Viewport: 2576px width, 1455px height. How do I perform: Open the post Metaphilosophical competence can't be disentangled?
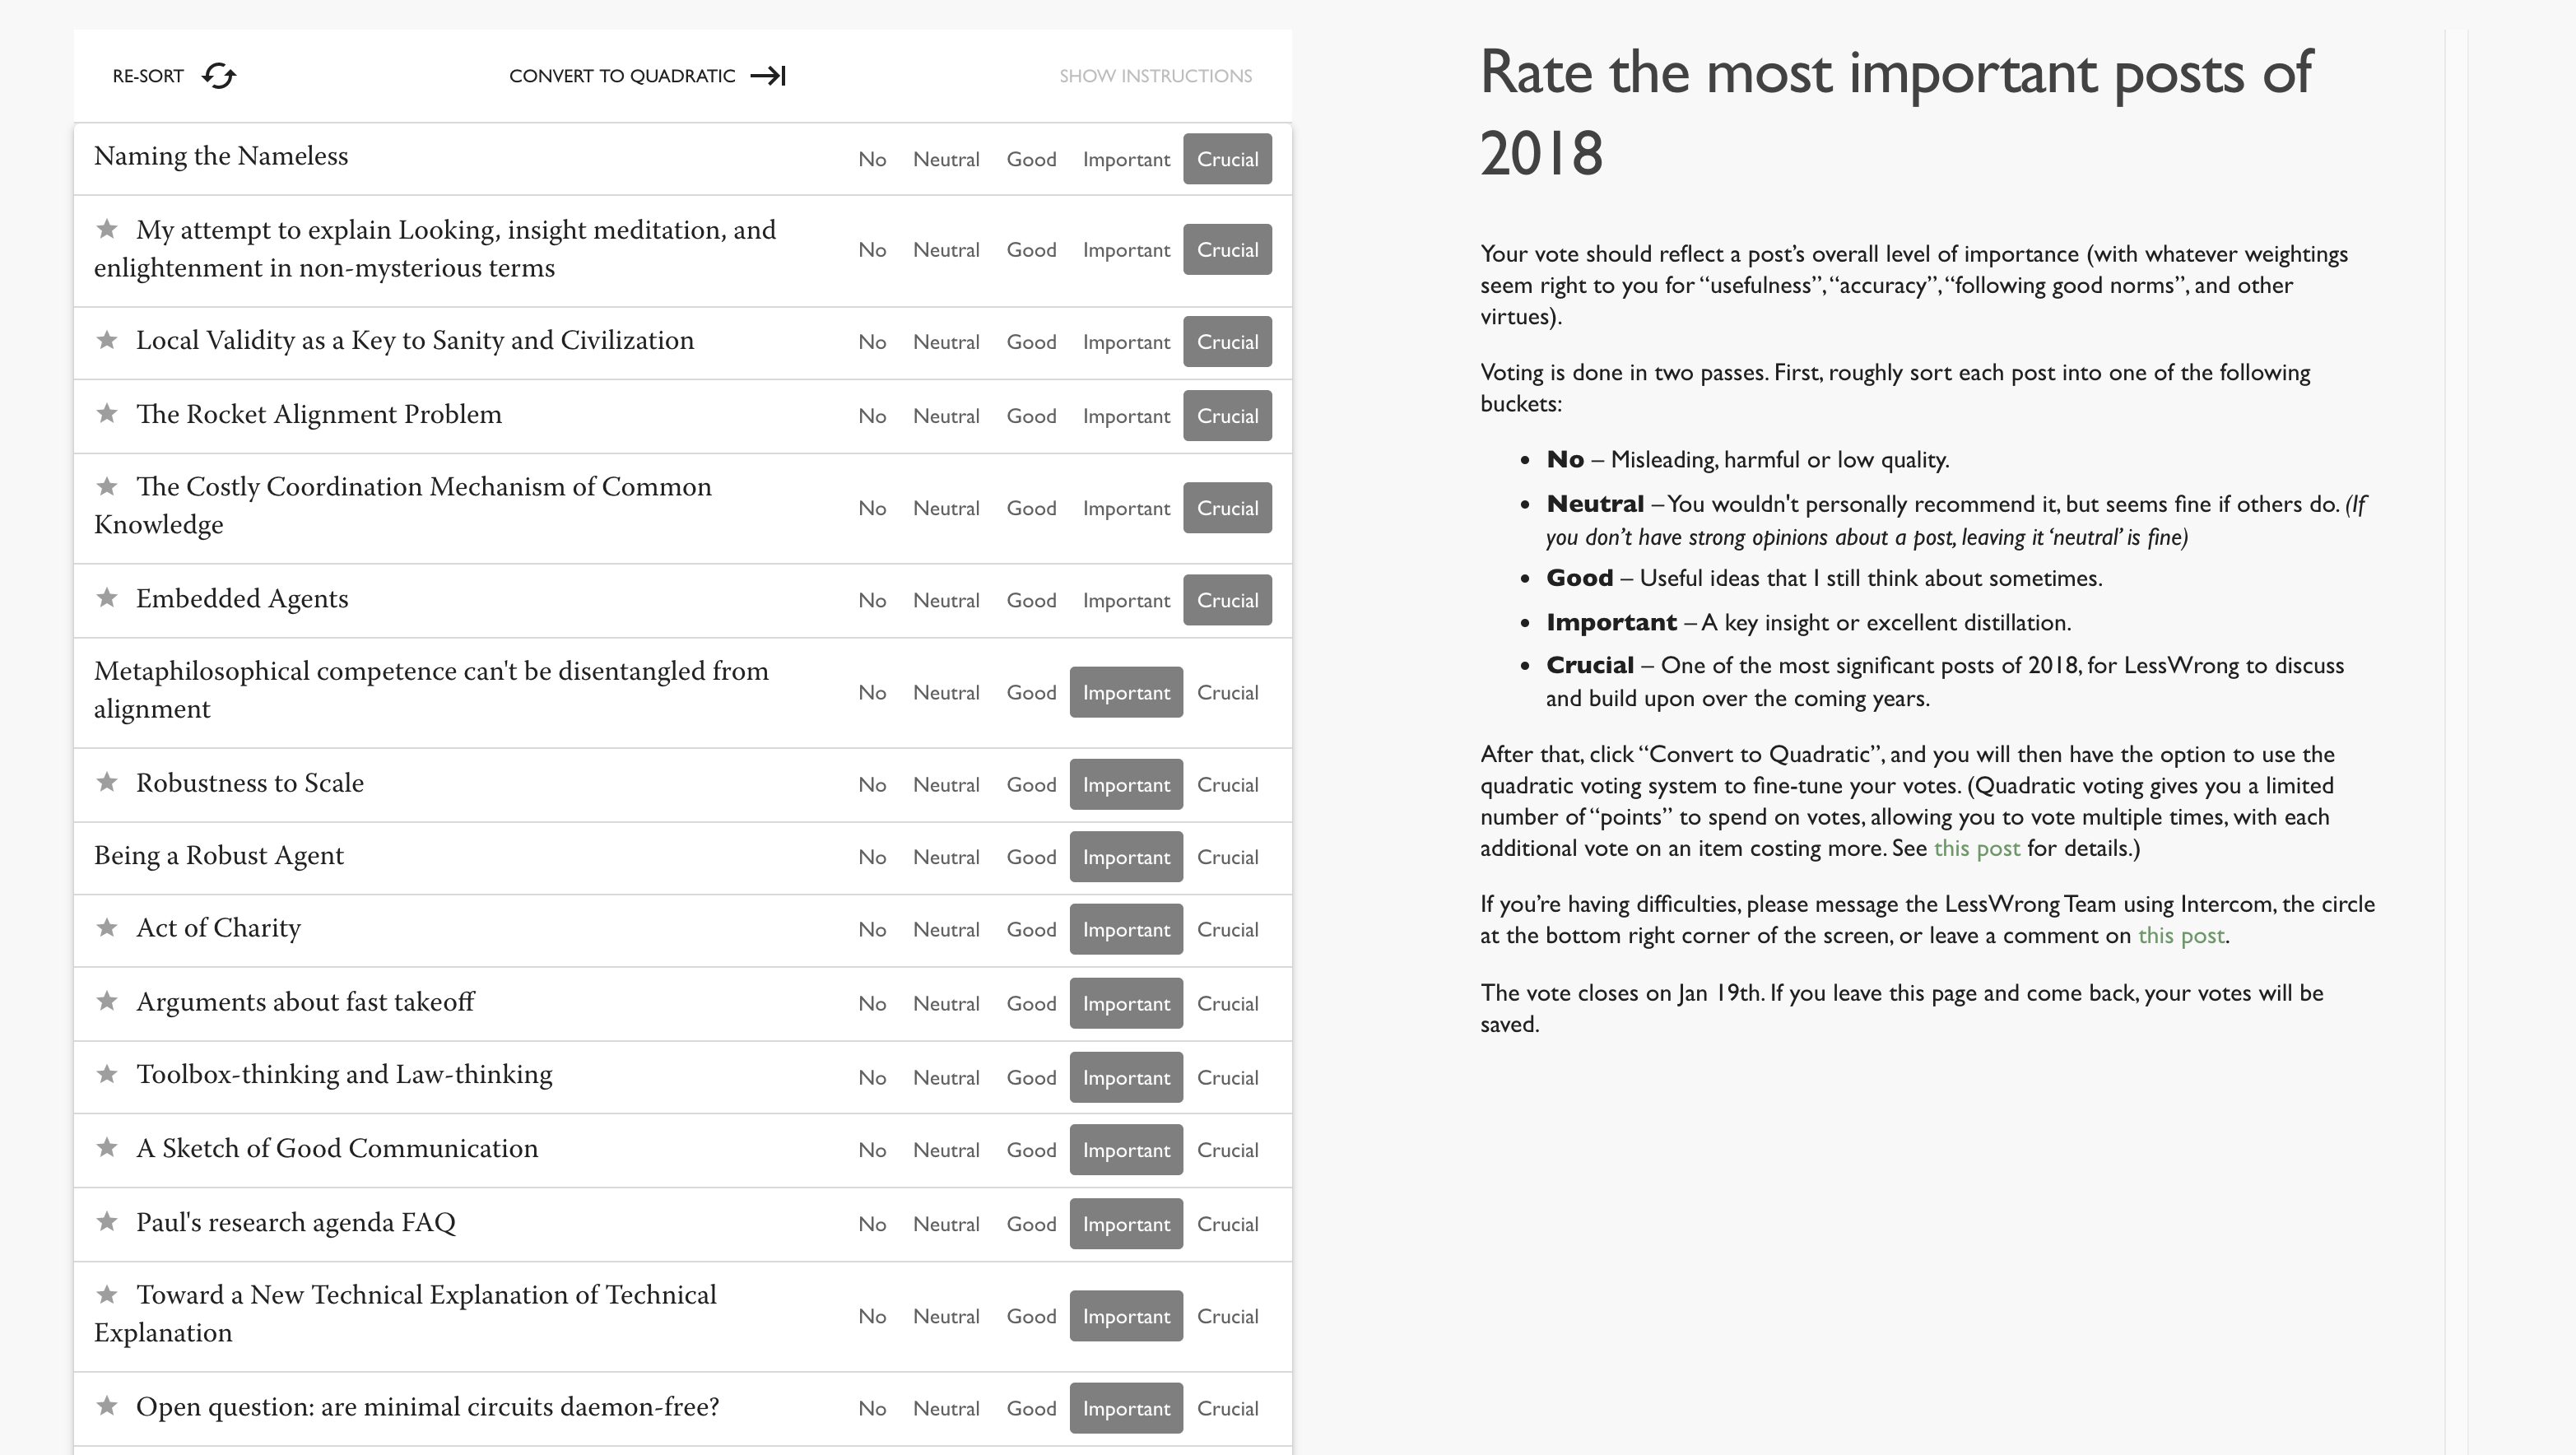(x=431, y=690)
